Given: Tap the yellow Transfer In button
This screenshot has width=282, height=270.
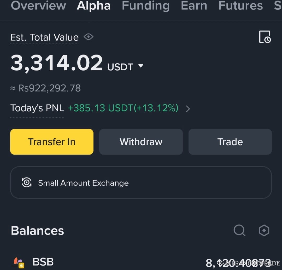Looking at the screenshot, I should click(x=52, y=142).
